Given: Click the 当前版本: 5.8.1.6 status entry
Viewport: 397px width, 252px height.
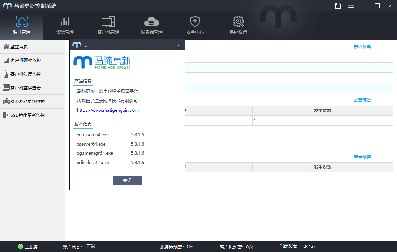Looking at the screenshot, I should [297, 247].
